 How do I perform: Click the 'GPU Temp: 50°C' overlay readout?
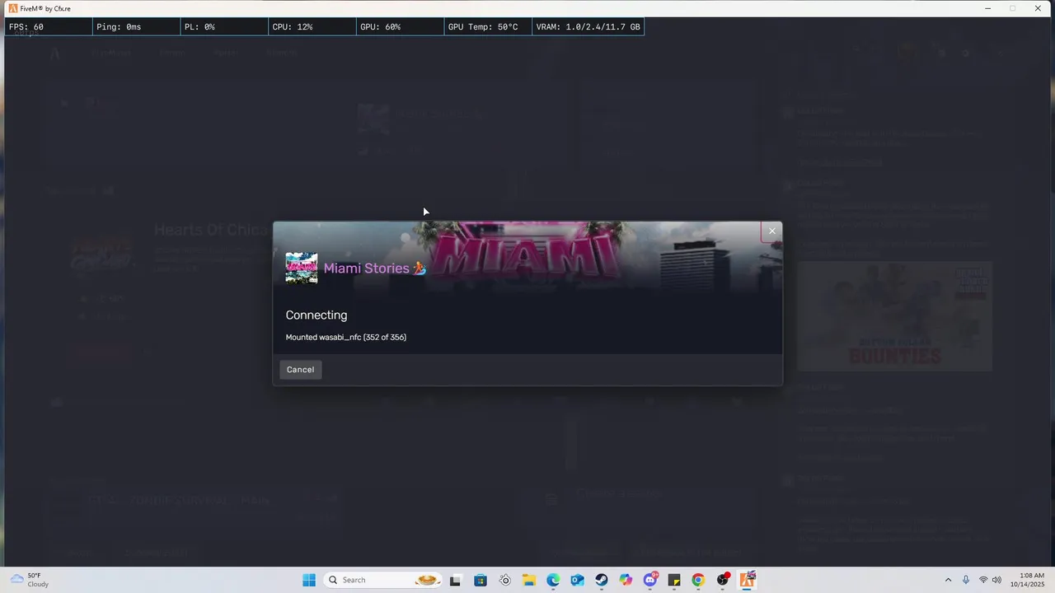pyautogui.click(x=487, y=27)
